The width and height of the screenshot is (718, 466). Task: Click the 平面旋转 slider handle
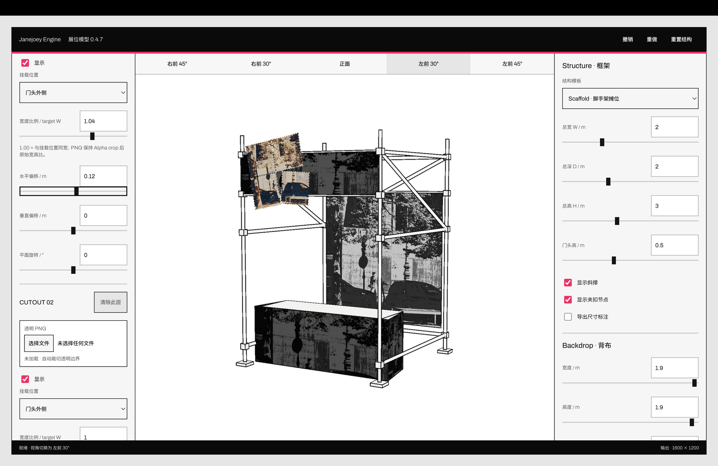[x=73, y=270]
